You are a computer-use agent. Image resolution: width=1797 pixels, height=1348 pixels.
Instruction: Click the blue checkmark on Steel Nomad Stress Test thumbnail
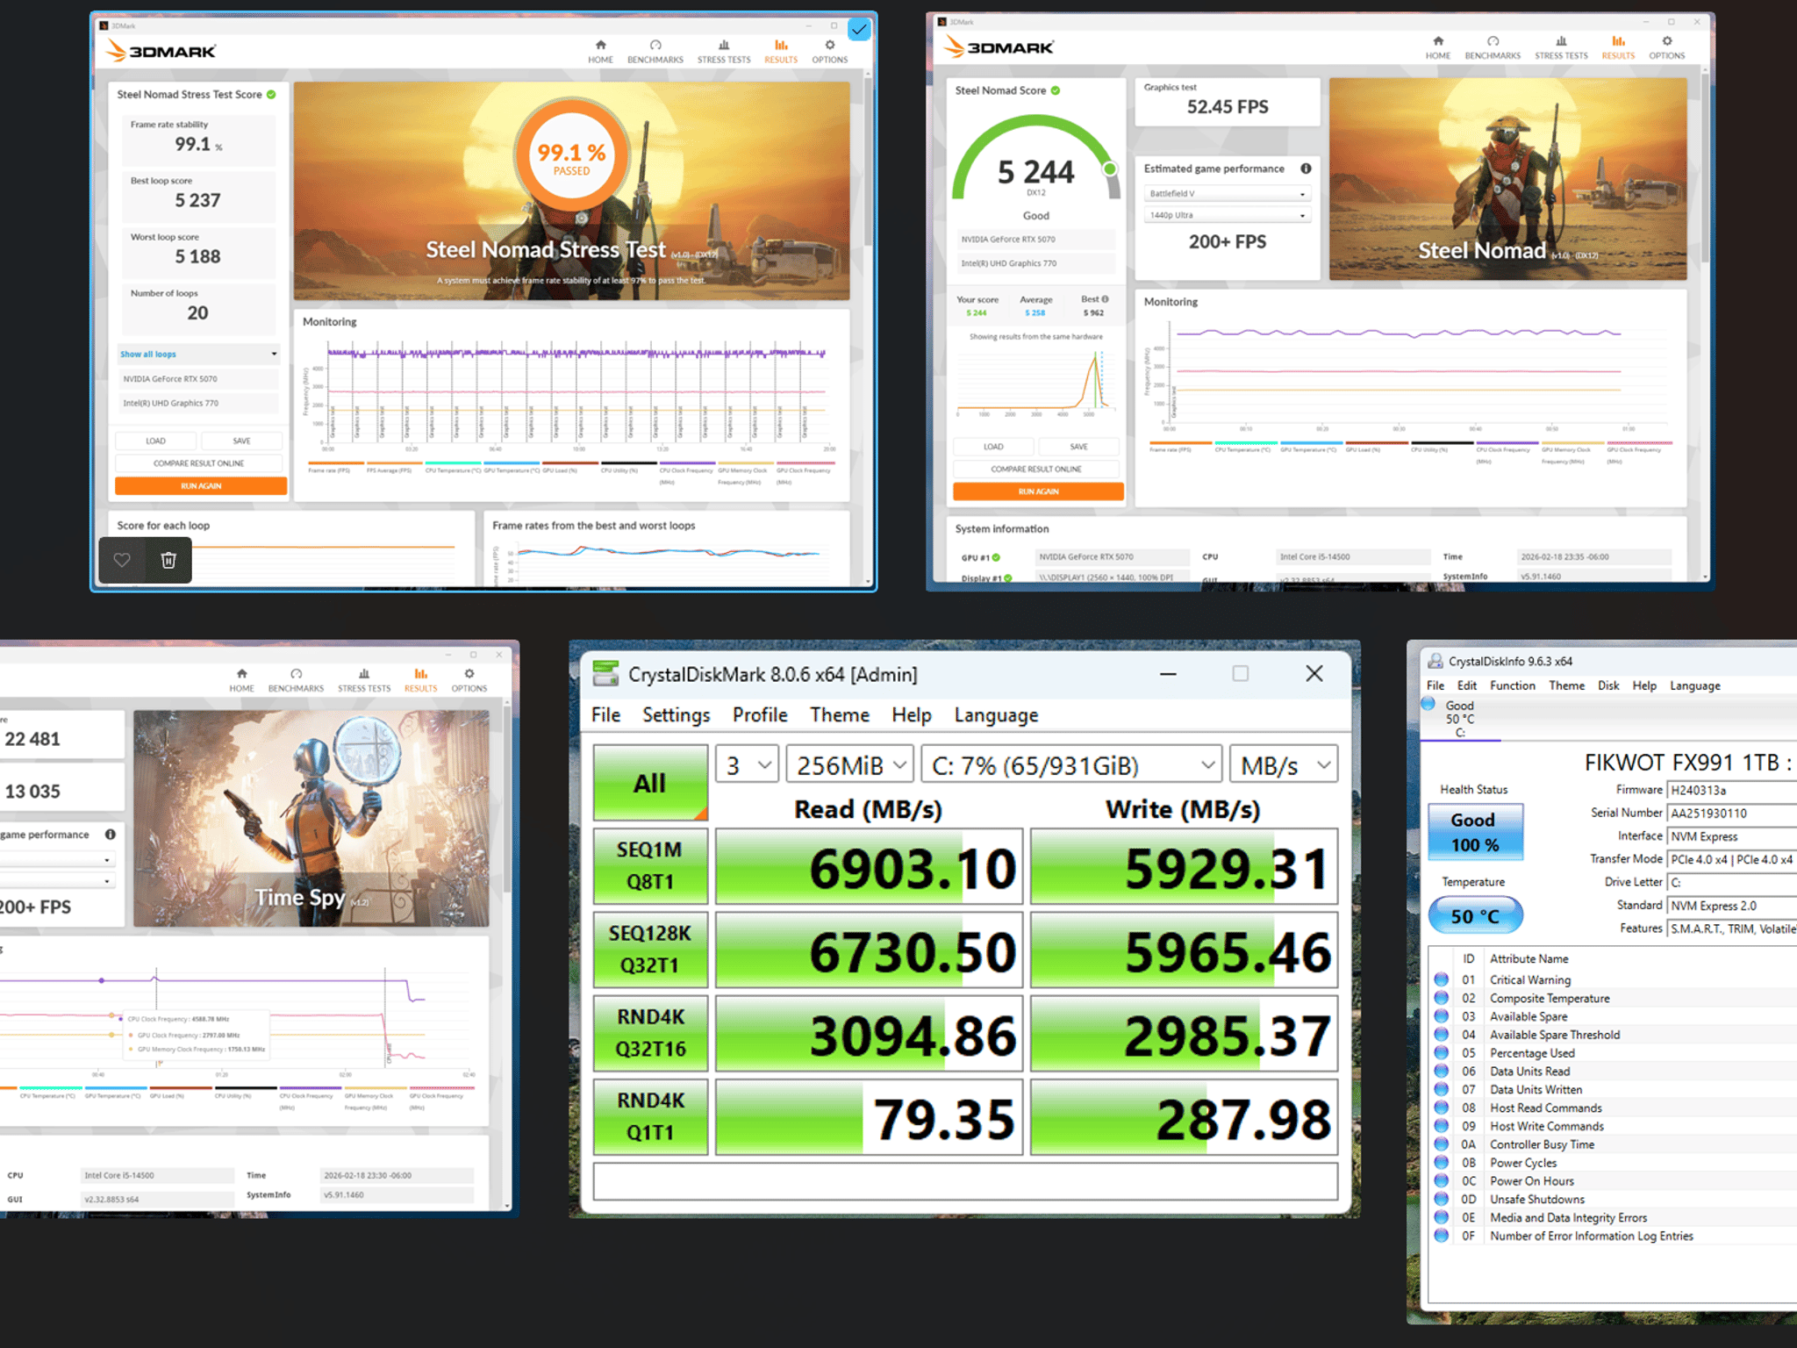859,30
